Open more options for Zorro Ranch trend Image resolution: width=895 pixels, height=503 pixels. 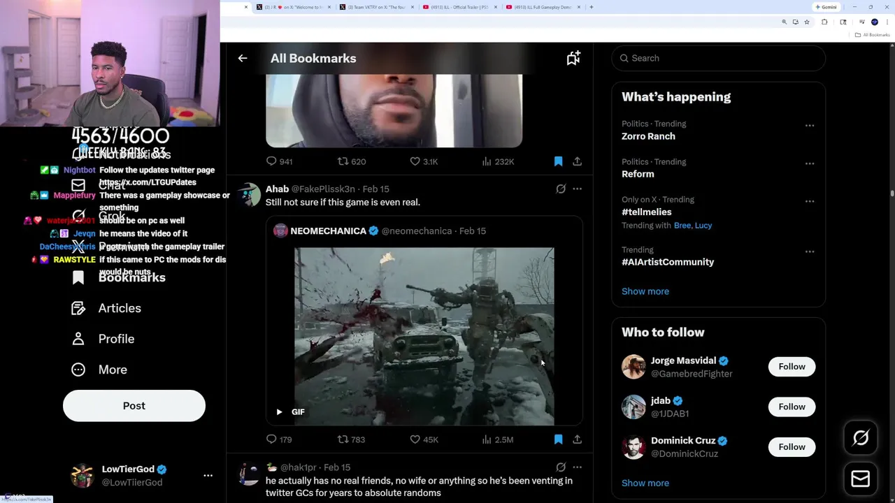(x=810, y=126)
